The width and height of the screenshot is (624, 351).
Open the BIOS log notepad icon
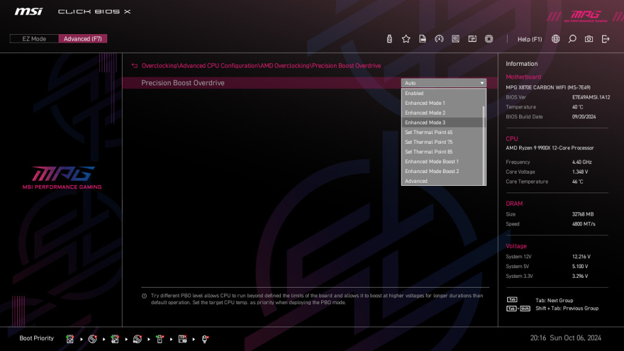(422, 38)
